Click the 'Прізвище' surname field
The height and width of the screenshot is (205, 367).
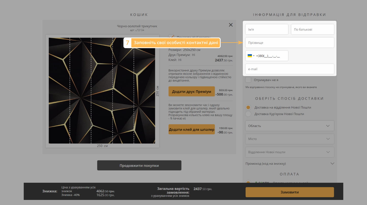pos(289,43)
